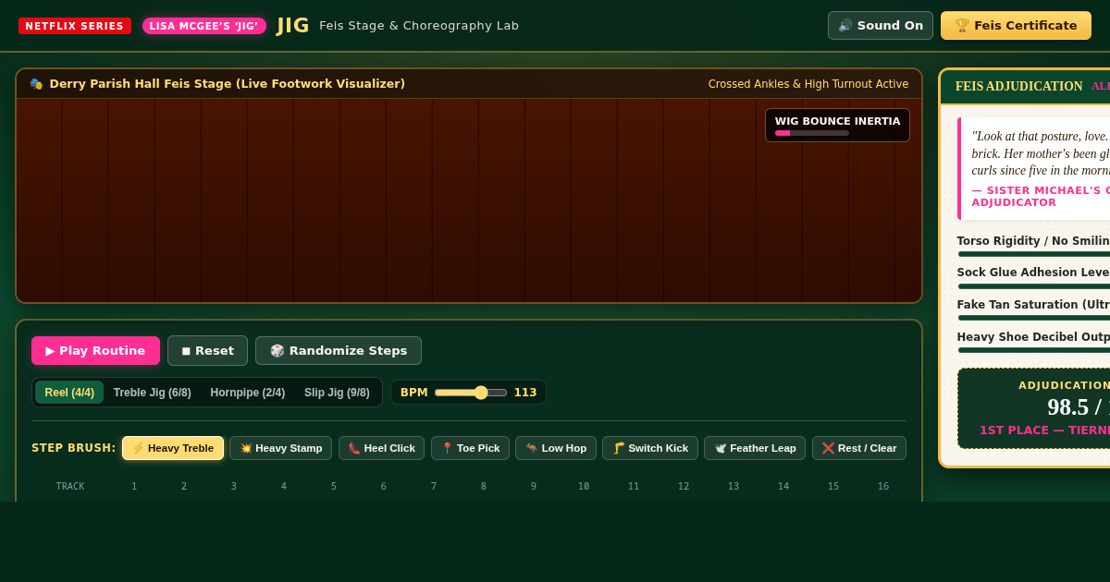The height and width of the screenshot is (582, 1110).
Task: Start the Play Routine button
Action: click(95, 351)
